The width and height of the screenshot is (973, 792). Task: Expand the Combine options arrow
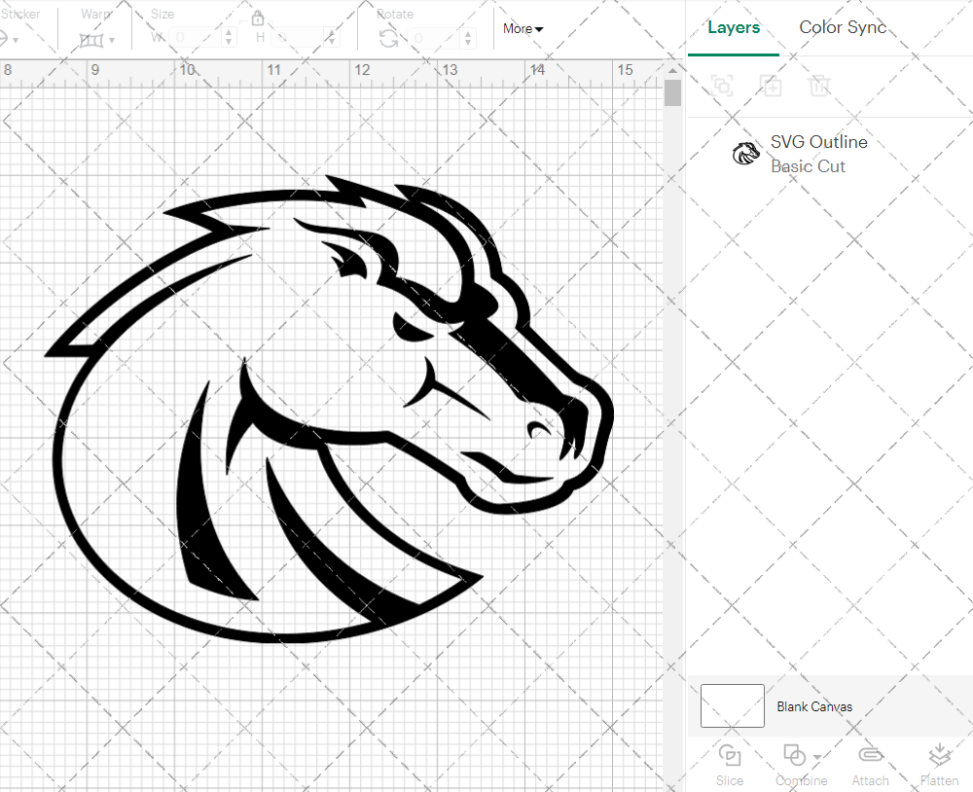pos(817,757)
